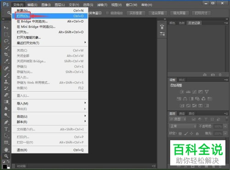The height and width of the screenshot is (170, 230).
Task: Choose 打开为智能对象...
Action: tap(50, 38)
